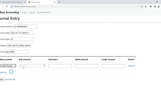The image size is (161, 90).
Task: Open the browser side panel icon
Action: 154,6
